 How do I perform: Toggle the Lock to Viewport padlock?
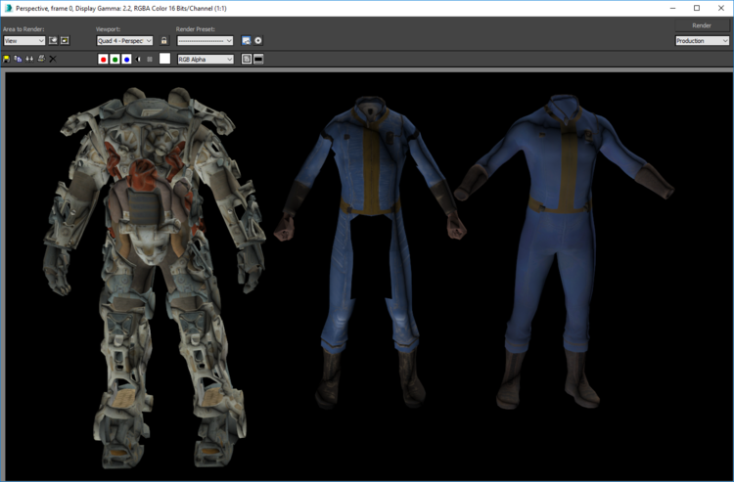point(163,41)
